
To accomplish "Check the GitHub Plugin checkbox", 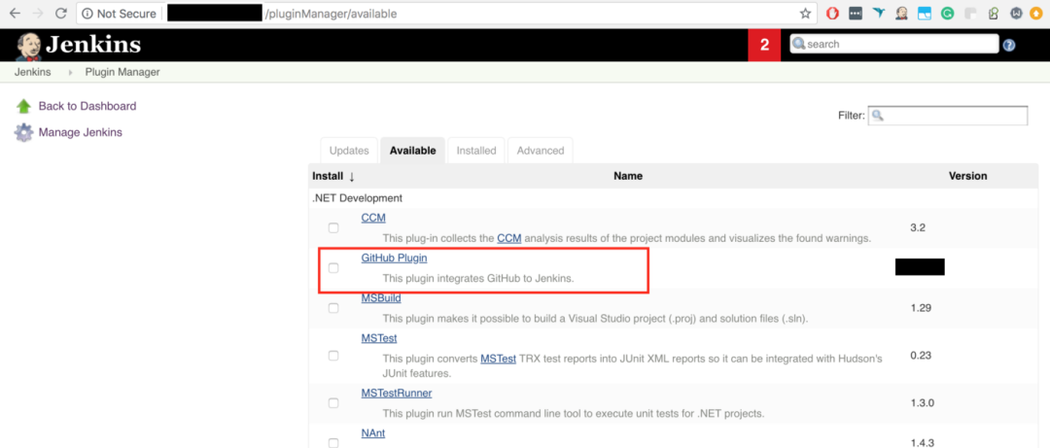I will tap(333, 268).
